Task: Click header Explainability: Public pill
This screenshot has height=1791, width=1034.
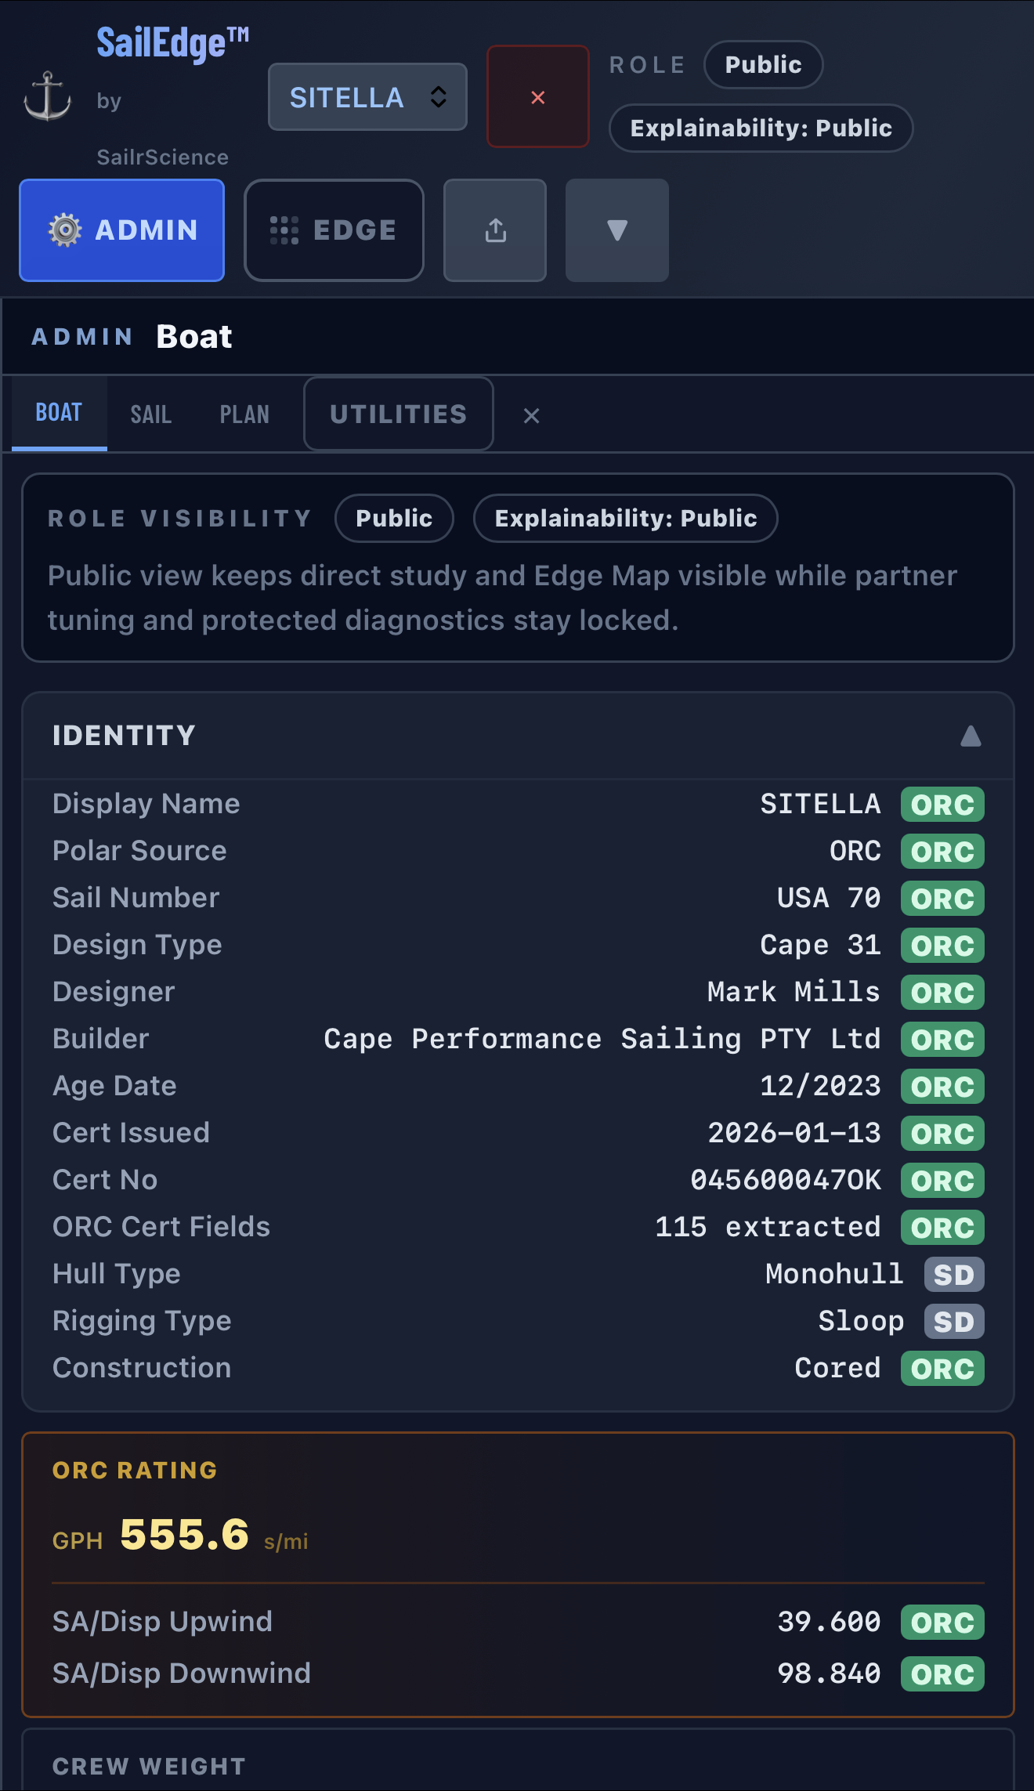Action: [x=760, y=128]
